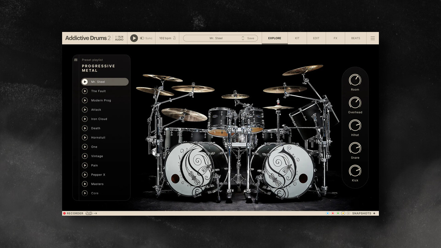Preview the Hornstull preset
Screen dimensions: 441x248
(x=85, y=137)
